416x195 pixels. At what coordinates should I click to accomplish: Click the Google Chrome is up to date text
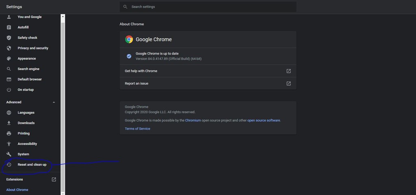pos(157,53)
